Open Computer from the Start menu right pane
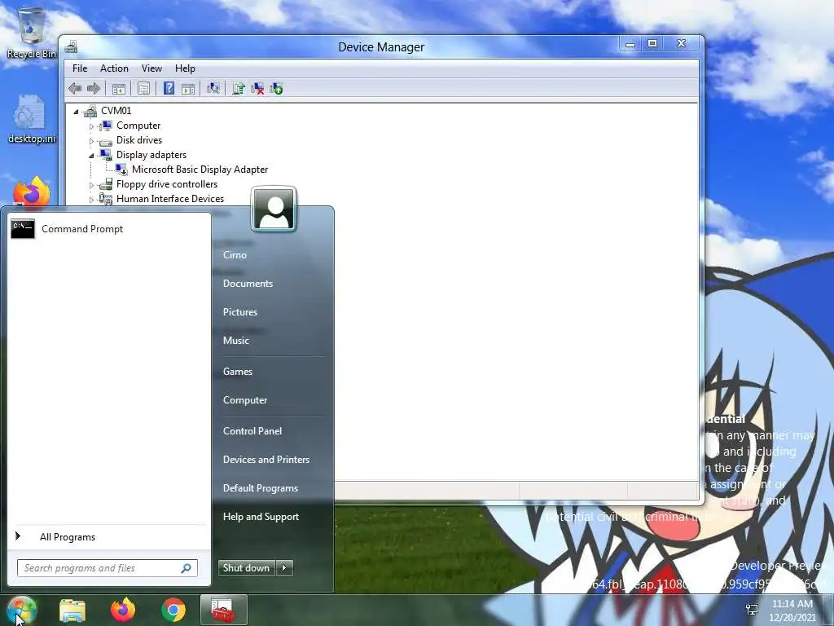 [x=244, y=400]
